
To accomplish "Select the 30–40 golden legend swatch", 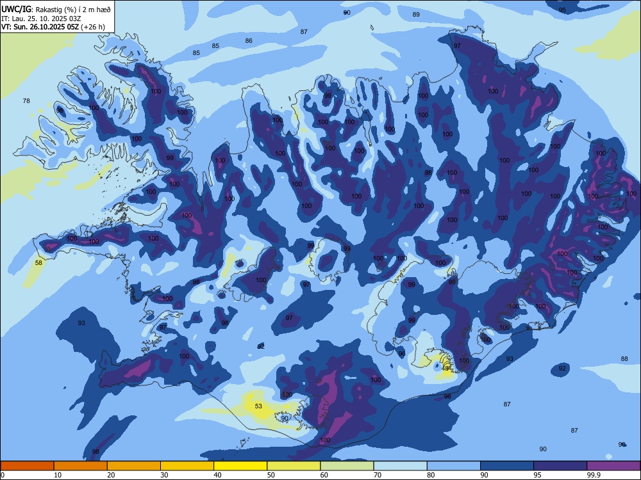I will point(187,466).
